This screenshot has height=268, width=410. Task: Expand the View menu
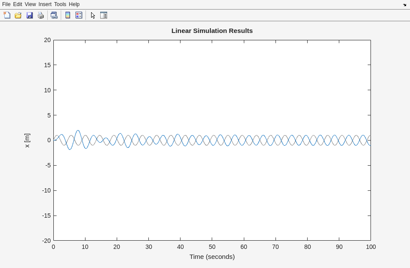tap(30, 4)
